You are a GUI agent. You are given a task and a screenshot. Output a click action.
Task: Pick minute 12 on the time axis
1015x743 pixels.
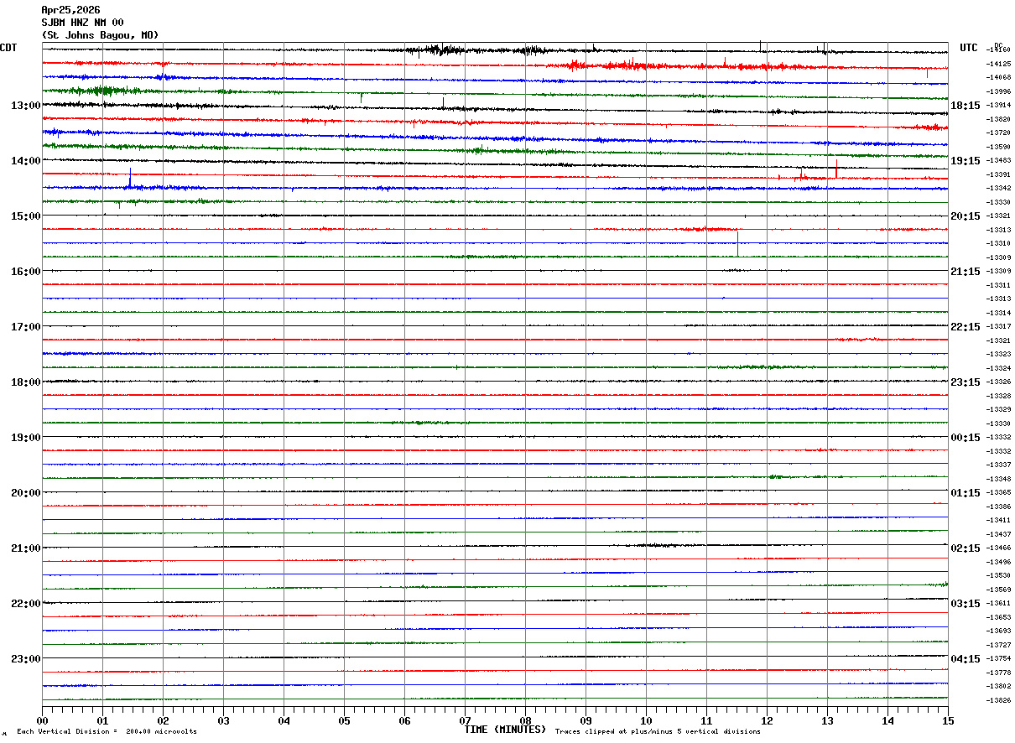767,721
